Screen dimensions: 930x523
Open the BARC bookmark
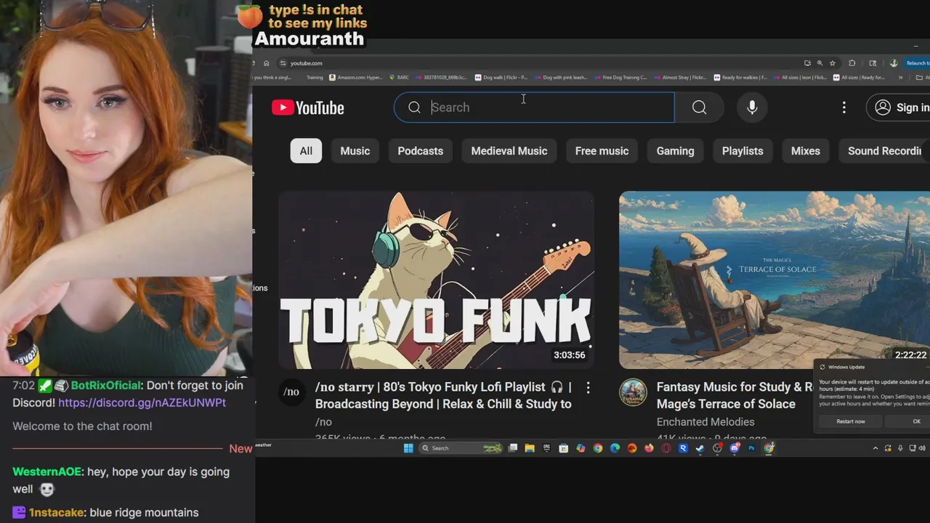[399, 77]
